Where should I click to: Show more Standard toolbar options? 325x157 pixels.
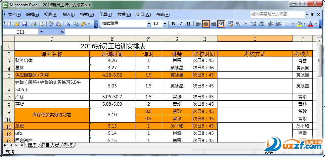[x=96, y=24]
